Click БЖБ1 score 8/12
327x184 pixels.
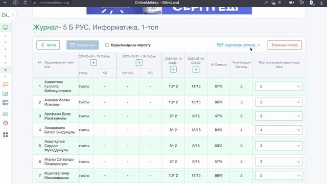point(173,130)
